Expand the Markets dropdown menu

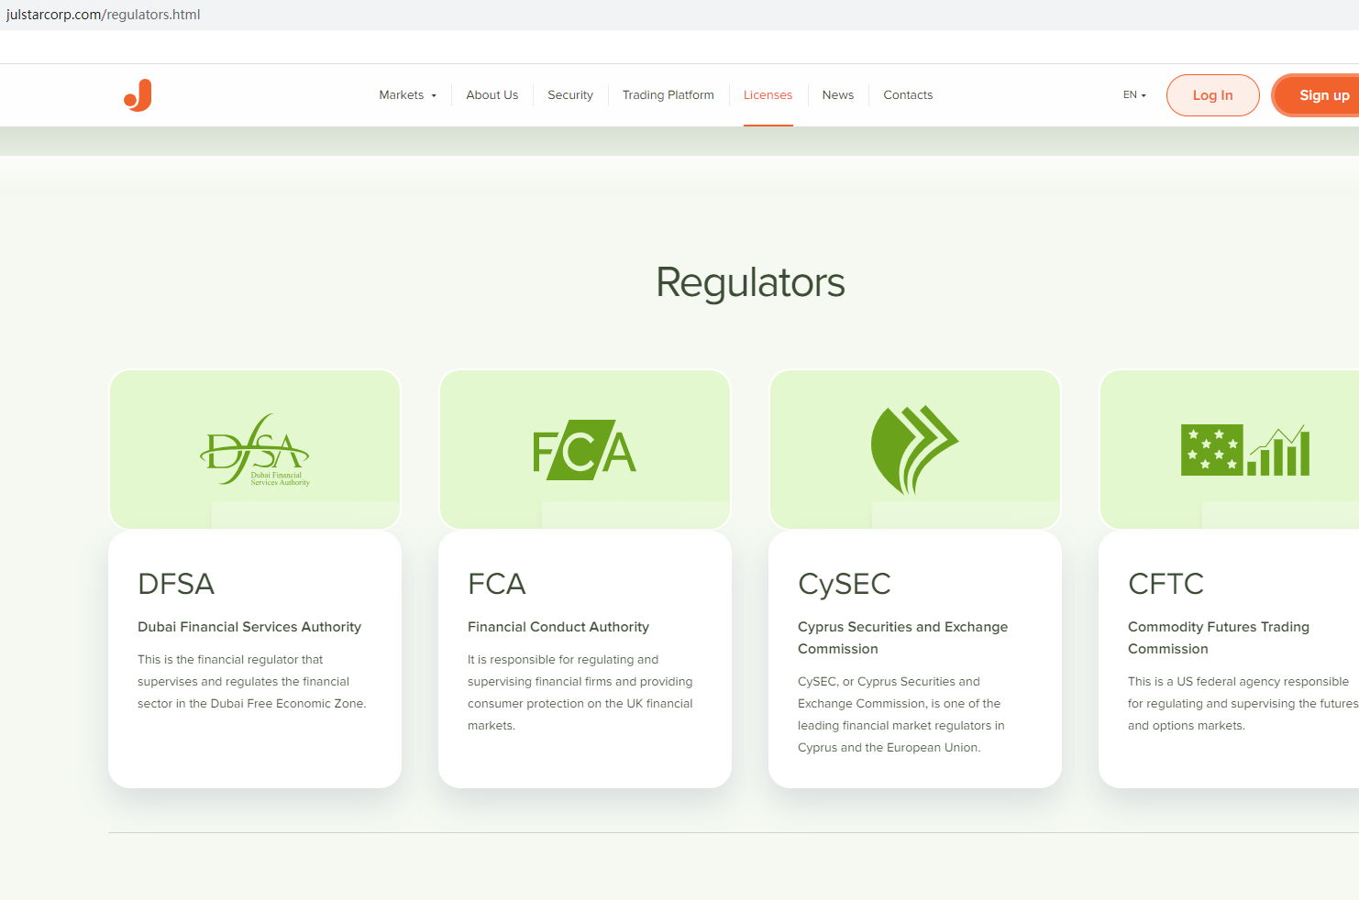tap(408, 95)
